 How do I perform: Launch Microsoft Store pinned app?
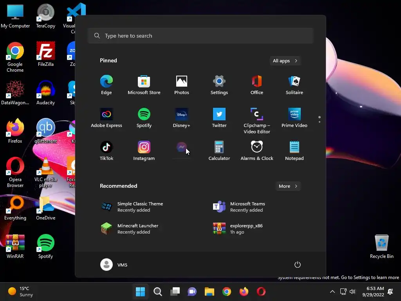(144, 85)
